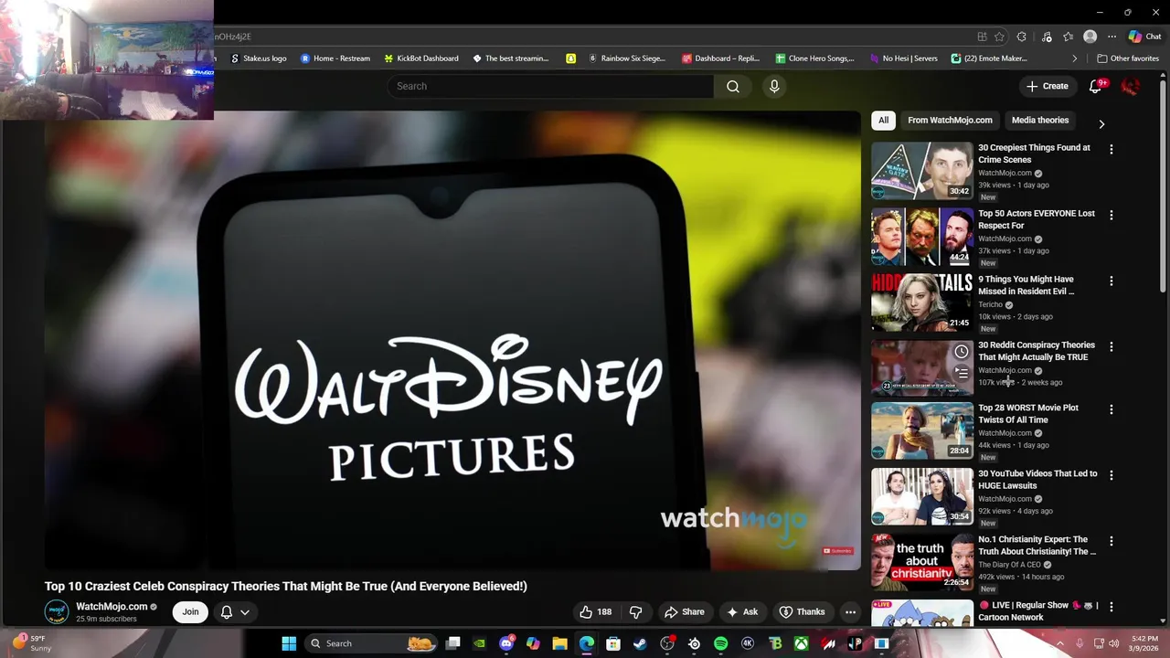Select the All filter chip

pyautogui.click(x=883, y=120)
